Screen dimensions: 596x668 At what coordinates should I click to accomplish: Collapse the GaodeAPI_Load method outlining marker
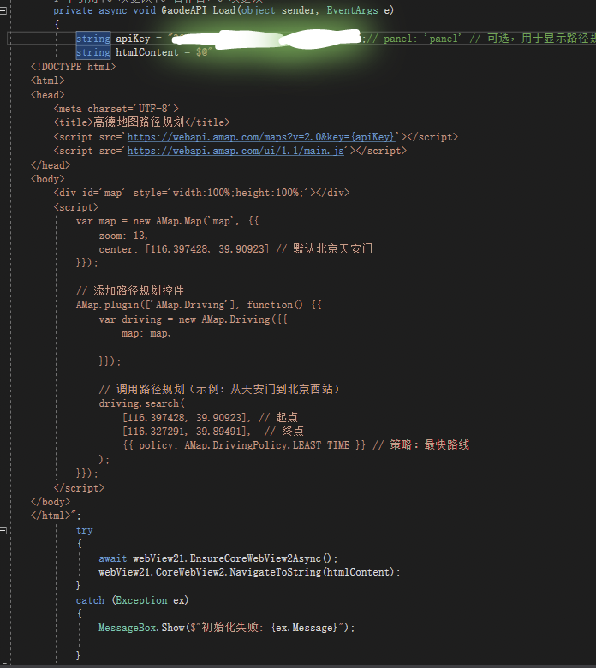tap(3, 10)
